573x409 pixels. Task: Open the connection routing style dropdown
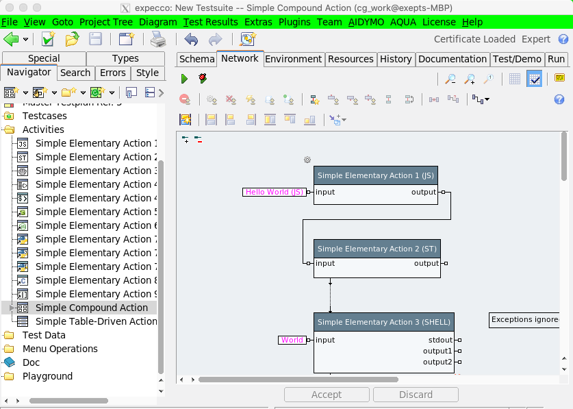481,100
